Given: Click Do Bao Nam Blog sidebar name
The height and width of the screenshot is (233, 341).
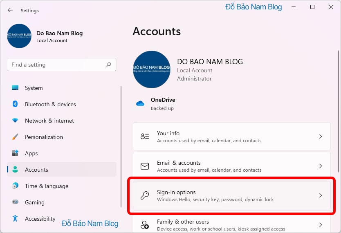Looking at the screenshot, I should [60, 33].
